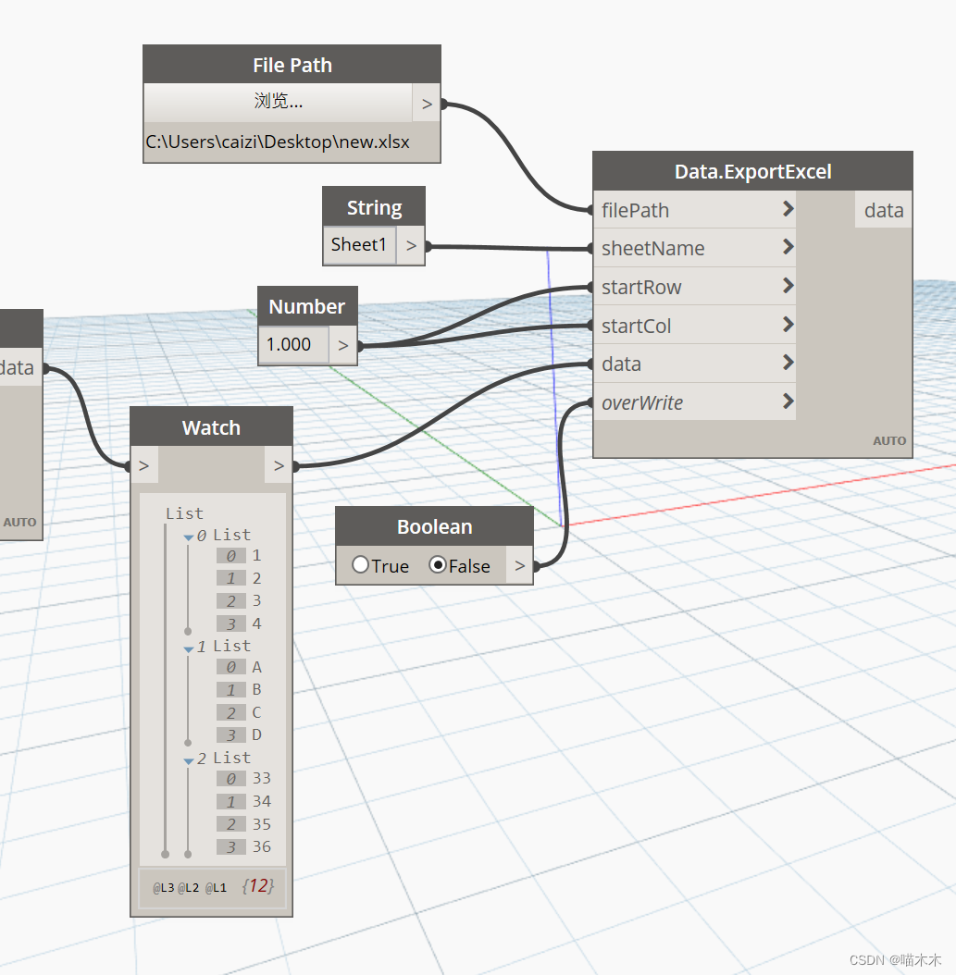Click the File Path node title

coord(292,65)
